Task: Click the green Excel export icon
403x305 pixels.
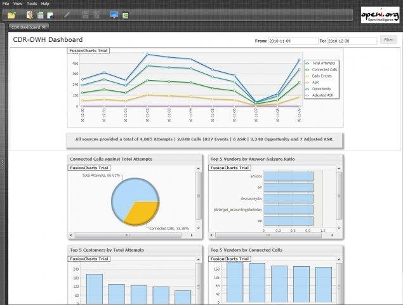Action: point(126,15)
